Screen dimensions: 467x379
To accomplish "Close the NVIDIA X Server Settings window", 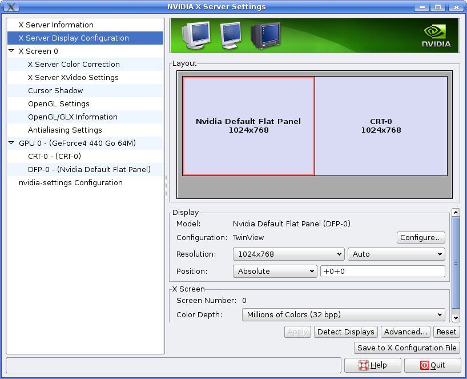I will pos(456,7).
